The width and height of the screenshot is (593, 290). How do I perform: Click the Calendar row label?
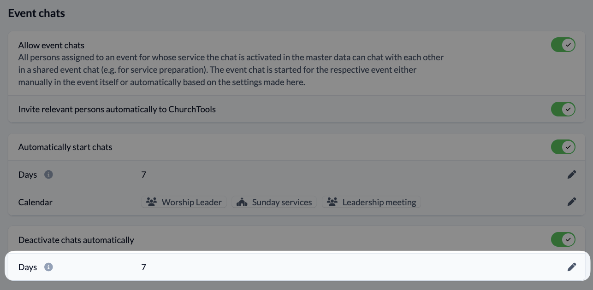pos(36,202)
